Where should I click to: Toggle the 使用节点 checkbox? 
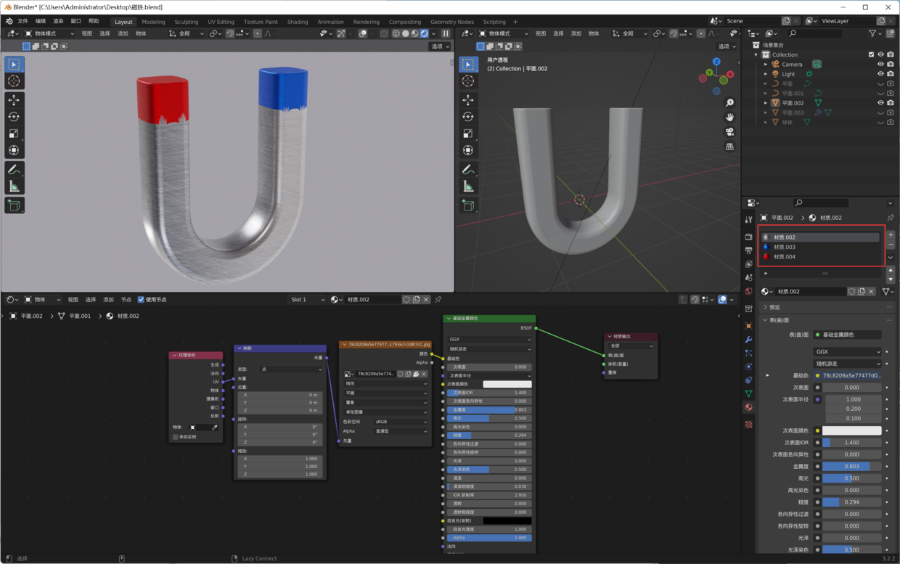(141, 299)
